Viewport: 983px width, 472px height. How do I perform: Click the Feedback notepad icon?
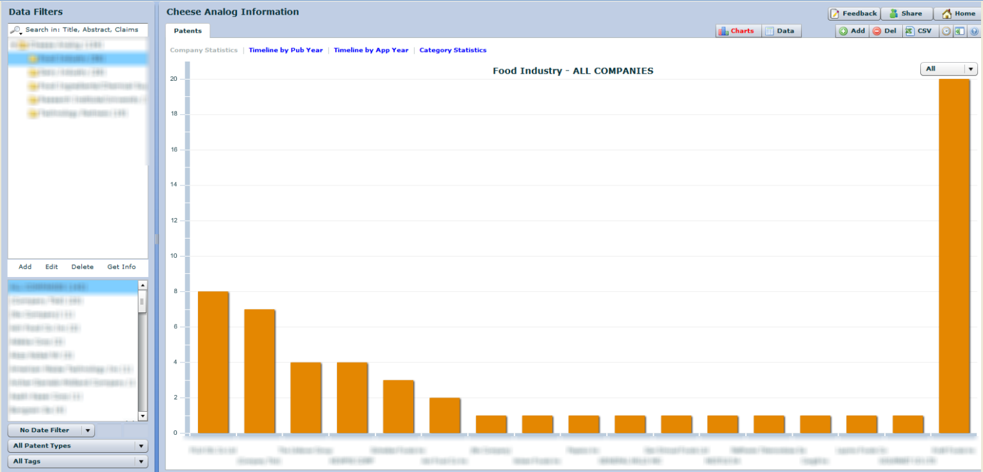834,13
